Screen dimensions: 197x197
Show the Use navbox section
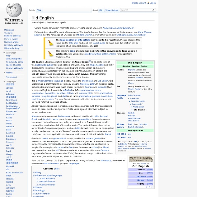(150, 173)
